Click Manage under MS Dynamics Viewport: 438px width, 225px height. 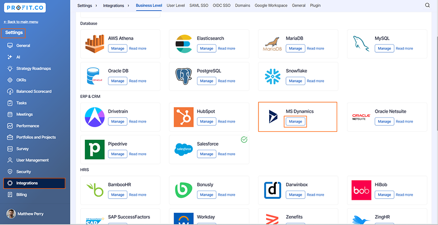click(x=296, y=121)
